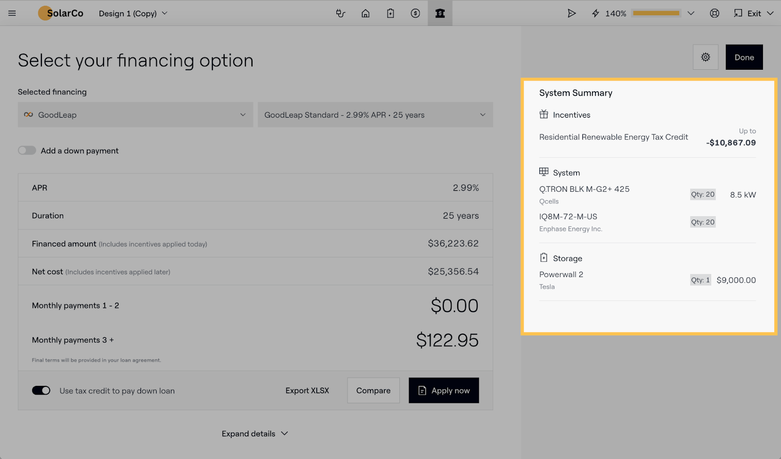Open the help lifebuoy icon
The image size is (781, 459).
(x=715, y=13)
